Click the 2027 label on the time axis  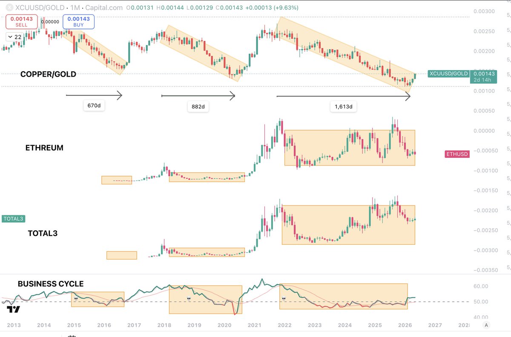pyautogui.click(x=435, y=326)
